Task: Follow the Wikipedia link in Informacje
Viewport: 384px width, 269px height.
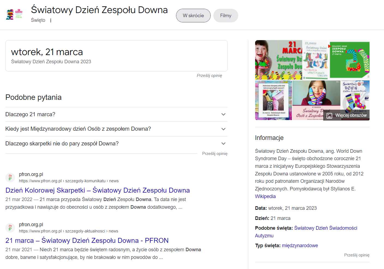Action: coord(265,196)
